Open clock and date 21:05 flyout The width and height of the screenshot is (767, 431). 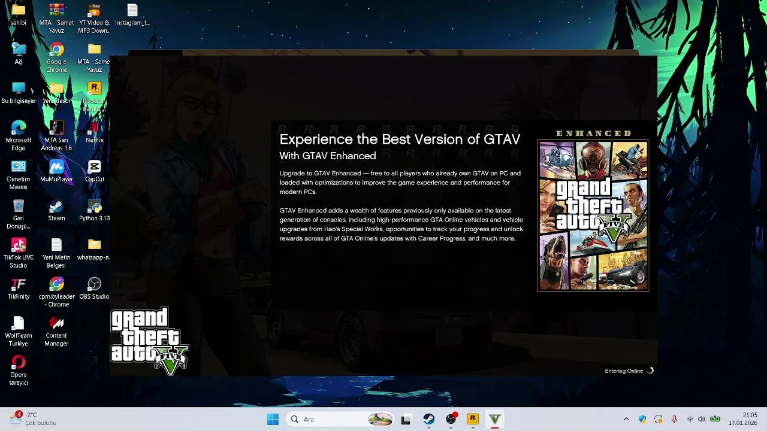pos(743,419)
